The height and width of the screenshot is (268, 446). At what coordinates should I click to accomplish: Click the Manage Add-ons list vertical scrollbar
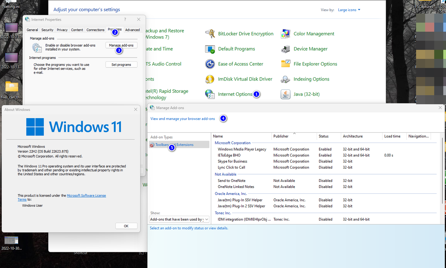[443, 171]
